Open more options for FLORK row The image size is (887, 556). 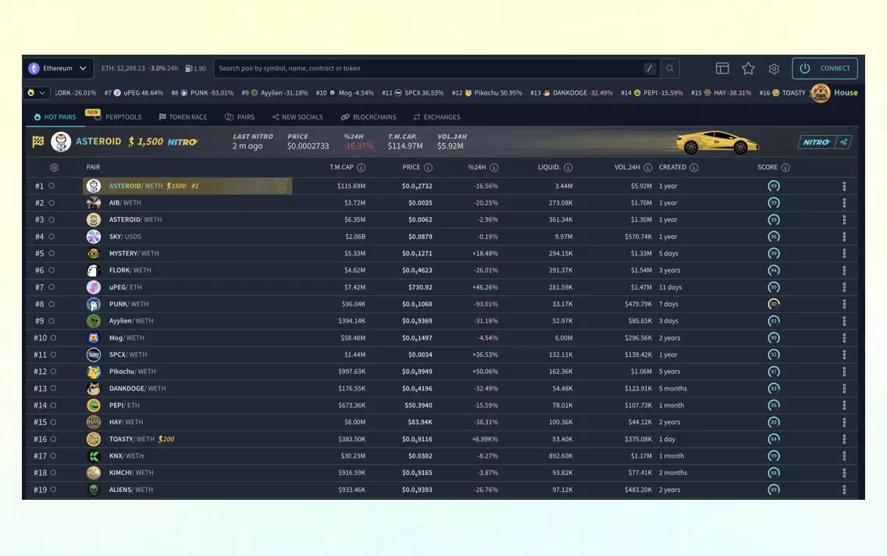tap(844, 270)
